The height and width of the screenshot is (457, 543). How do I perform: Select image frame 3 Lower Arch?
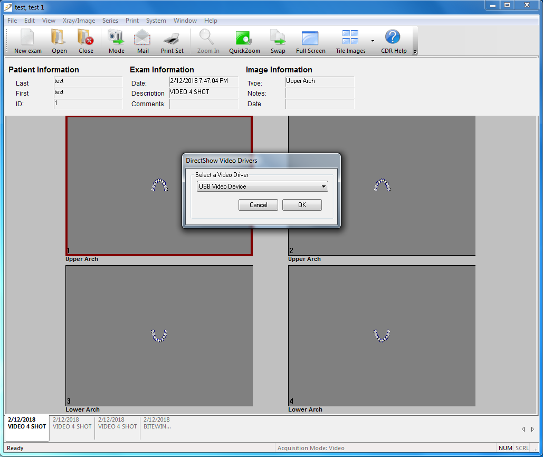click(x=159, y=335)
